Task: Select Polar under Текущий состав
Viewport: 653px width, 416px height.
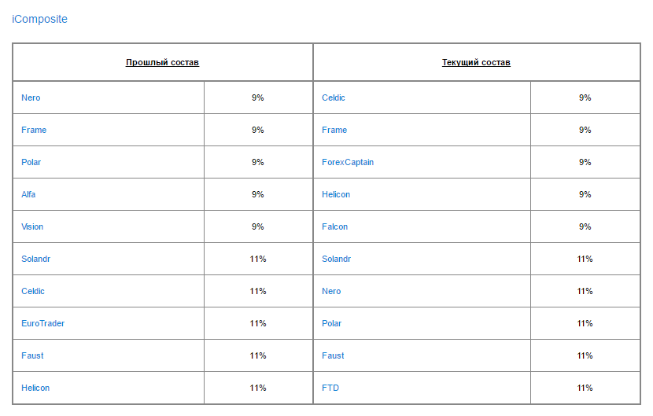Action: click(332, 323)
